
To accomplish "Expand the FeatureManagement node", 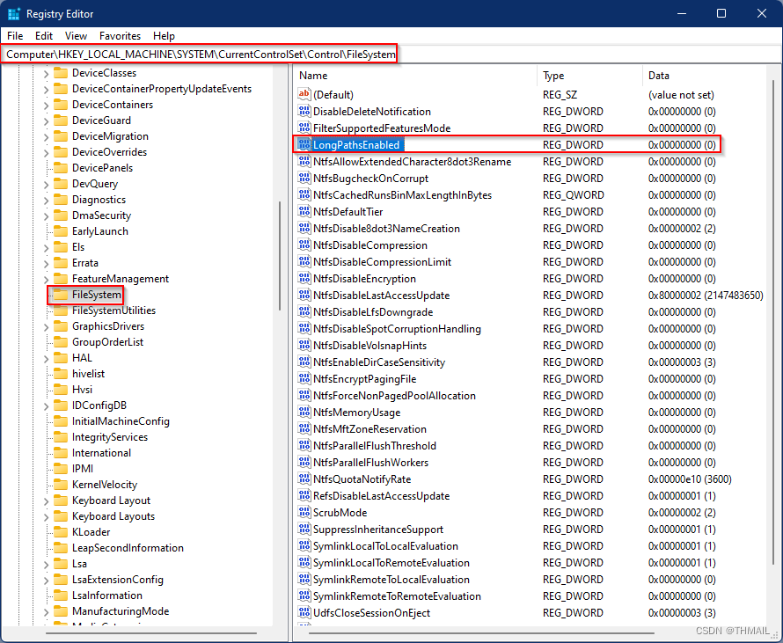I will click(46, 279).
